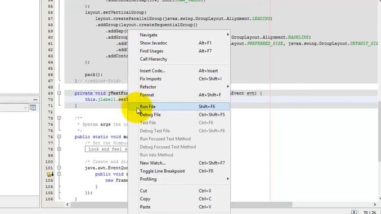Viewport: 381px width, 214px height.
Task: Select Paste in context menu
Action: [179, 207]
